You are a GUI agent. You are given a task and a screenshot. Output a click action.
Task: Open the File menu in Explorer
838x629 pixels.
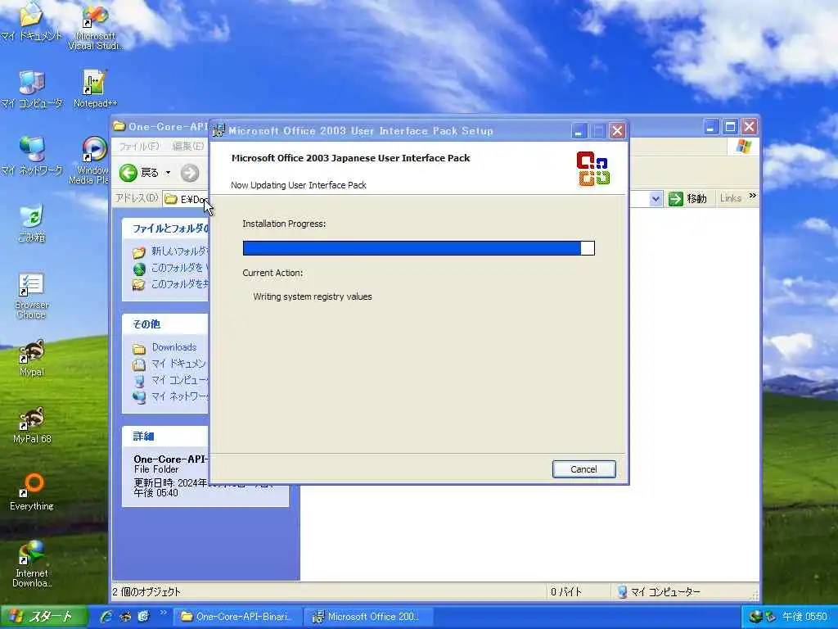(x=138, y=146)
